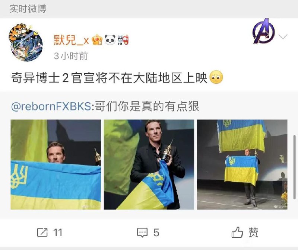Open the tiger avatar profile picture
This screenshot has height=250, width=298.
coord(26,43)
